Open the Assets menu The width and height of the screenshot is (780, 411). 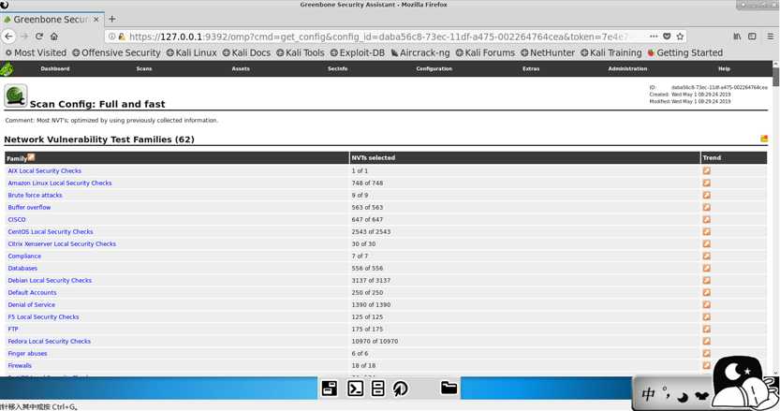click(241, 68)
